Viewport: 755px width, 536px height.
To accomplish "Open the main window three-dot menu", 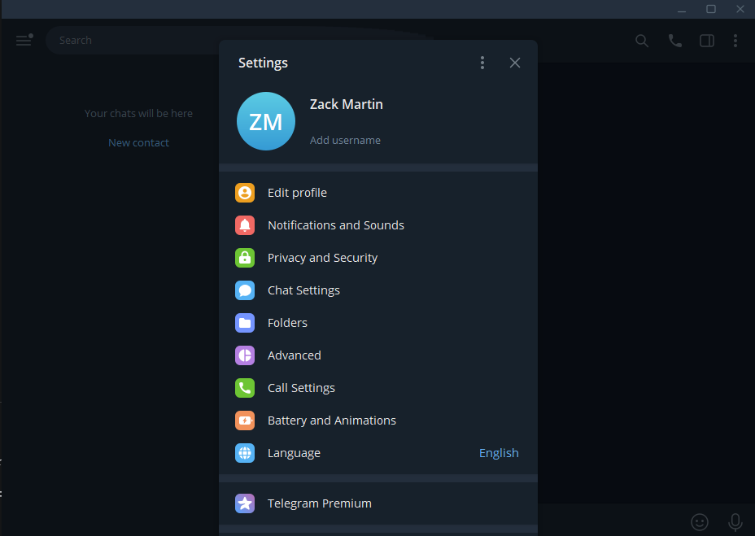I will (735, 41).
